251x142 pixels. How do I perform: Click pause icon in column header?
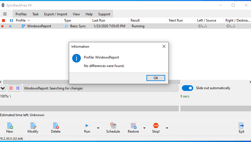[11, 20]
